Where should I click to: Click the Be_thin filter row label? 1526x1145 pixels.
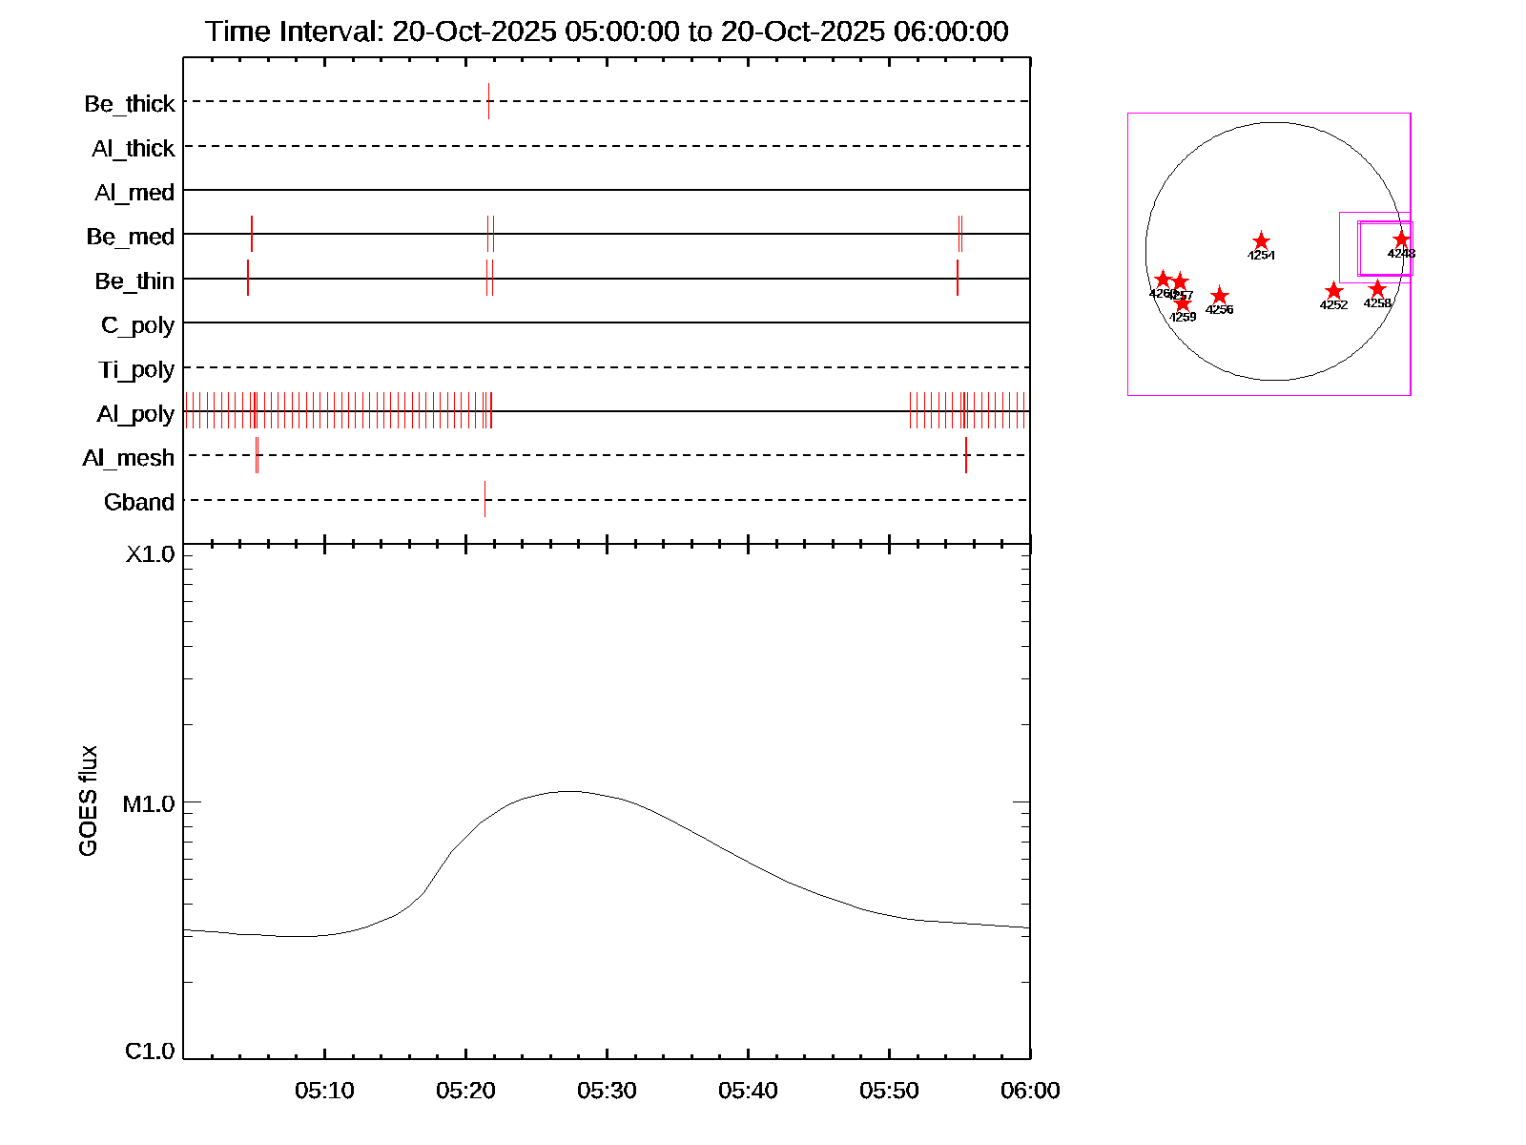134,281
